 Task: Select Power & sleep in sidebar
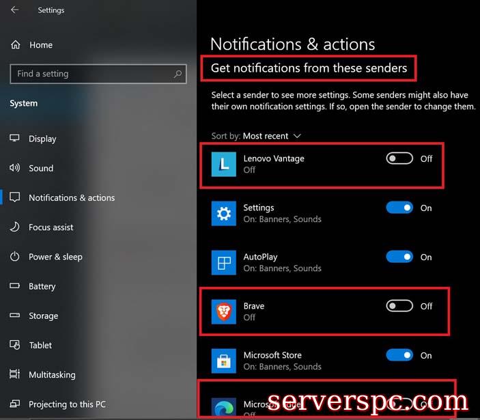tap(55, 257)
